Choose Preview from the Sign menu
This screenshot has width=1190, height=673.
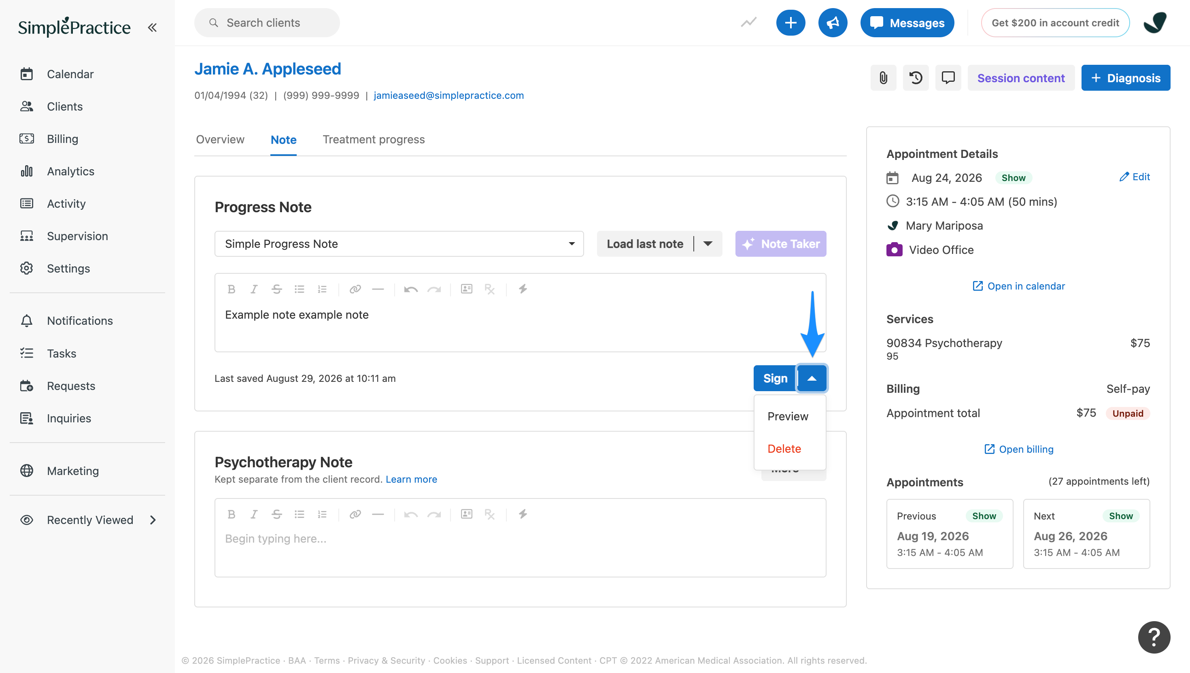pos(788,416)
